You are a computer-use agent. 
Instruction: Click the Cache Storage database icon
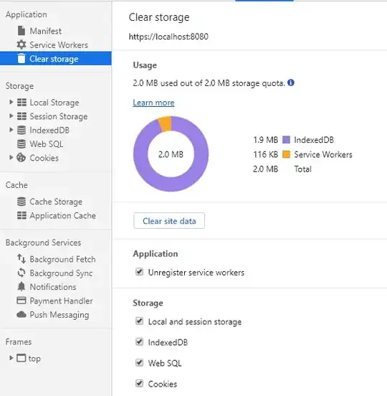21,202
